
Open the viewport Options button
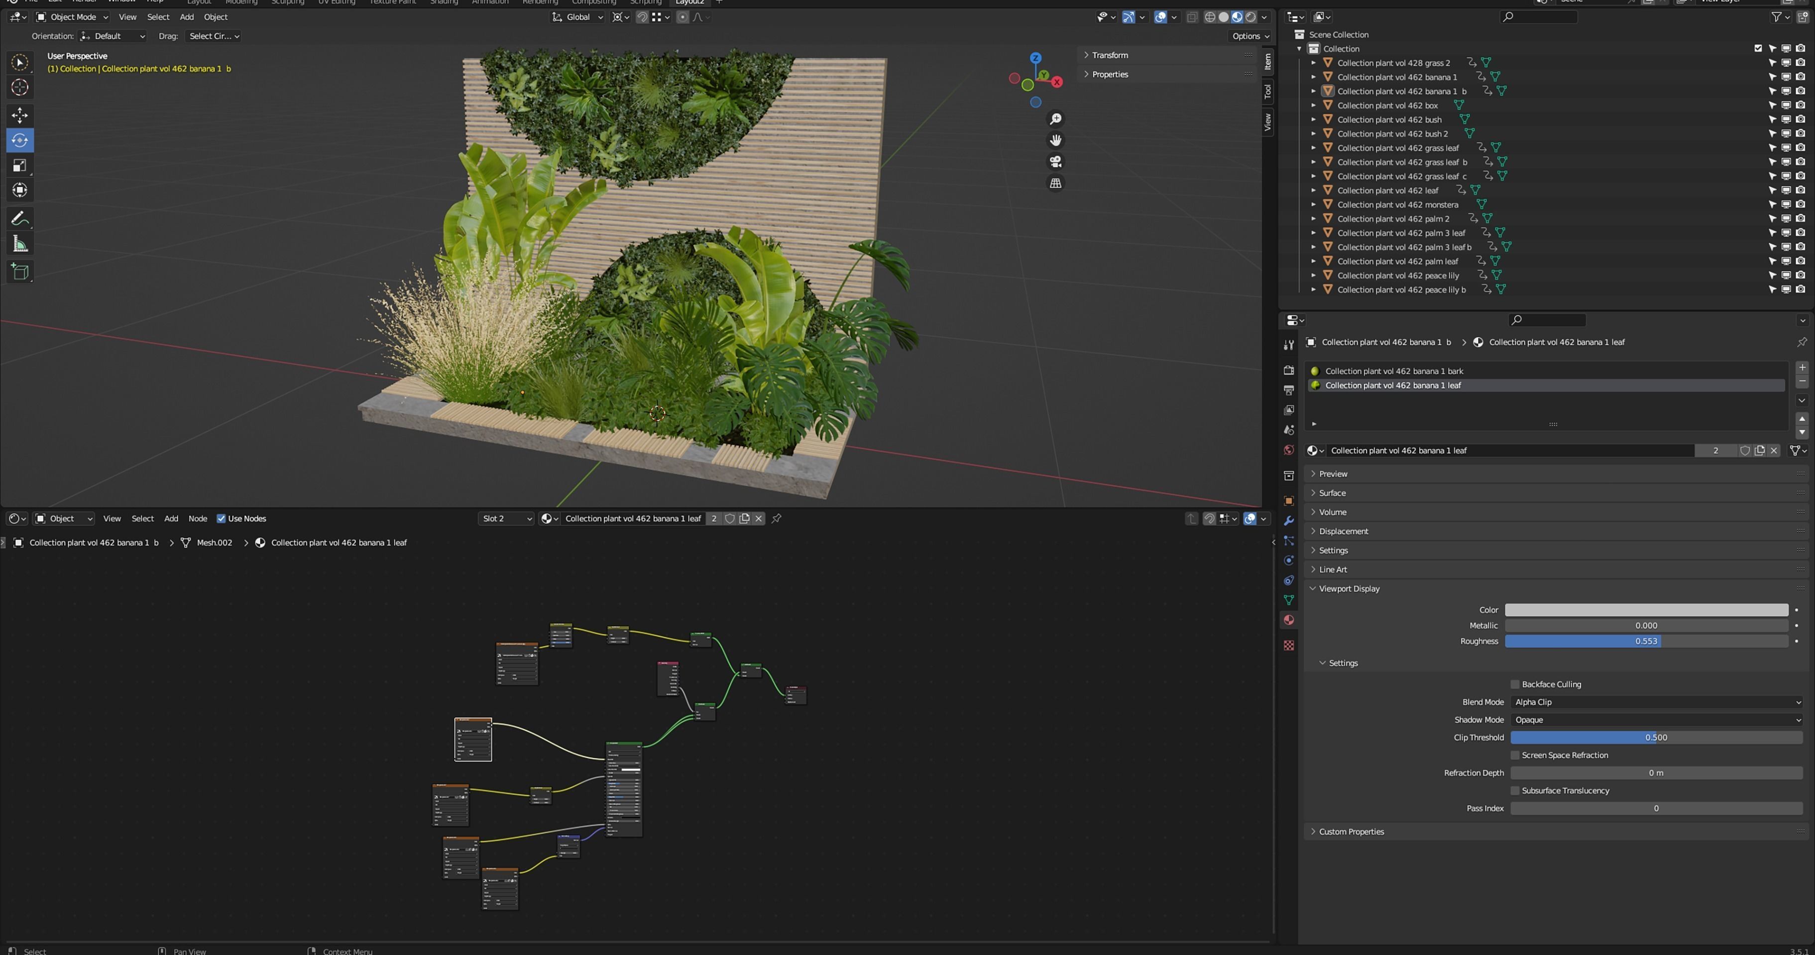[x=1250, y=36]
